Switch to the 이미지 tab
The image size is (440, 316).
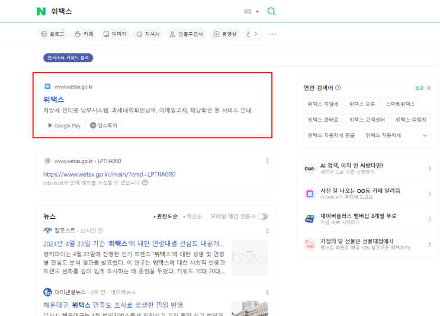115,34
